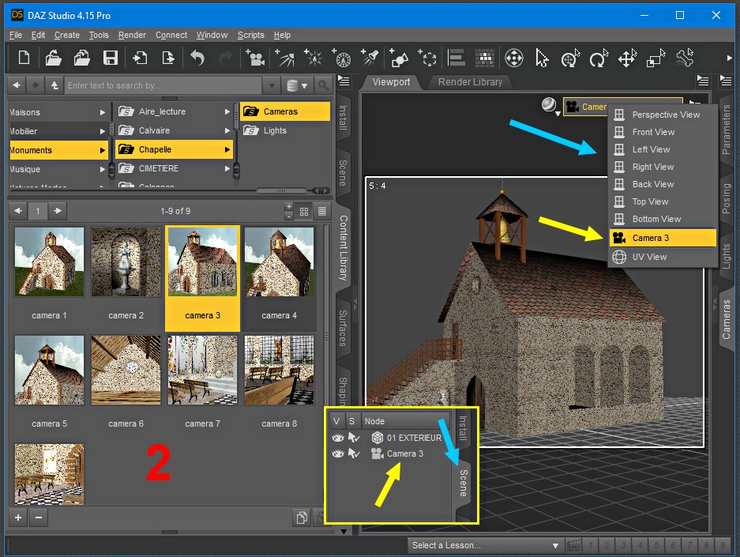Click the Save Scene floppy icon

110,58
